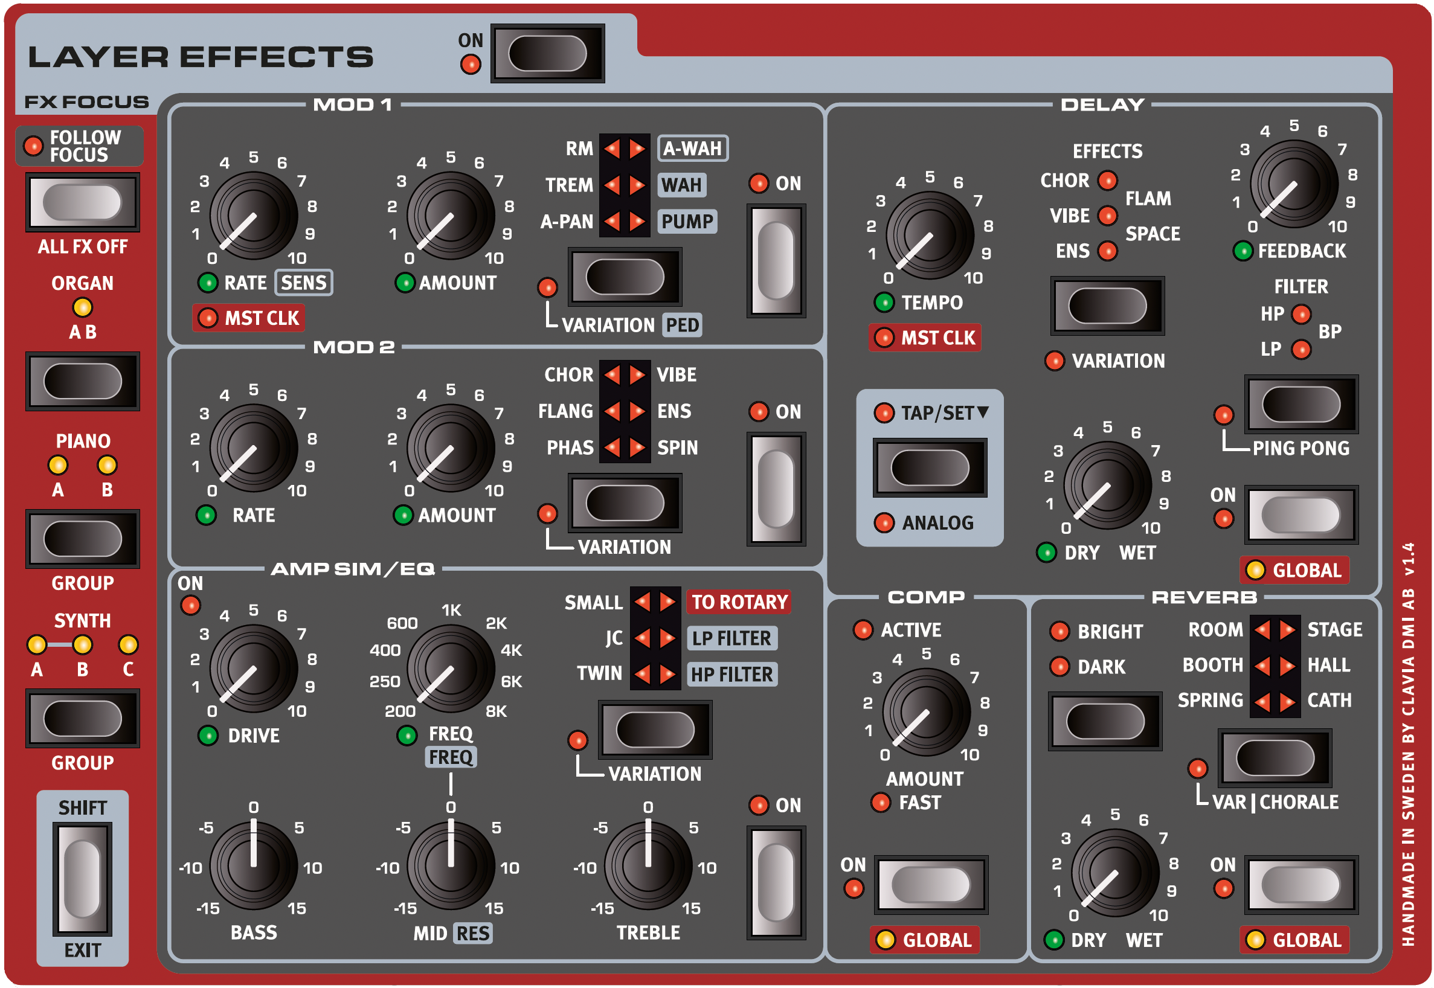
Task: Toggle the Comp ON button
Action: 930,884
